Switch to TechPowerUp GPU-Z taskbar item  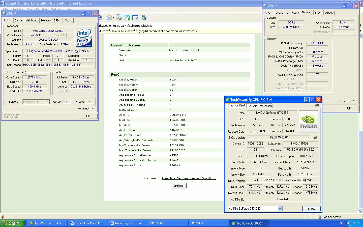click(249, 223)
